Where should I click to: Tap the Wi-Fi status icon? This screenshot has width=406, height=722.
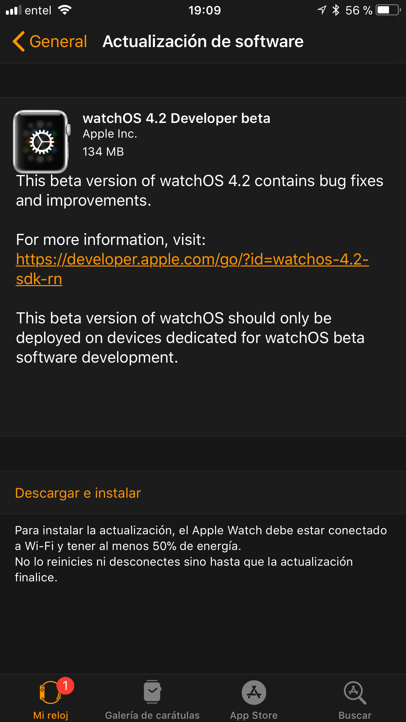pyautogui.click(x=65, y=10)
